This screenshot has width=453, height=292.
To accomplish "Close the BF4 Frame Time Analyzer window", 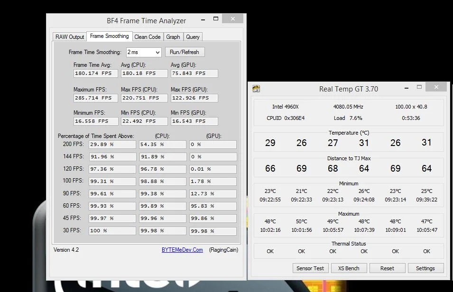I will coord(232,19).
